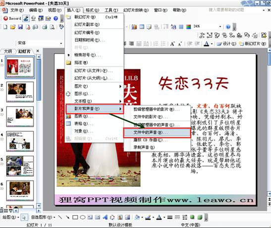The image size is (271, 228).
Task: Select the Arrow drawing tool
Action: pyautogui.click(x=67, y=217)
